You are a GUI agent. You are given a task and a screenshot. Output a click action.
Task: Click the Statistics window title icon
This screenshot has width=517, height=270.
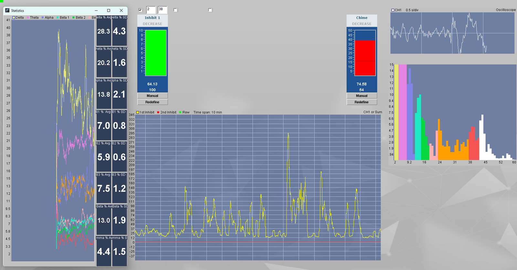tap(7, 11)
